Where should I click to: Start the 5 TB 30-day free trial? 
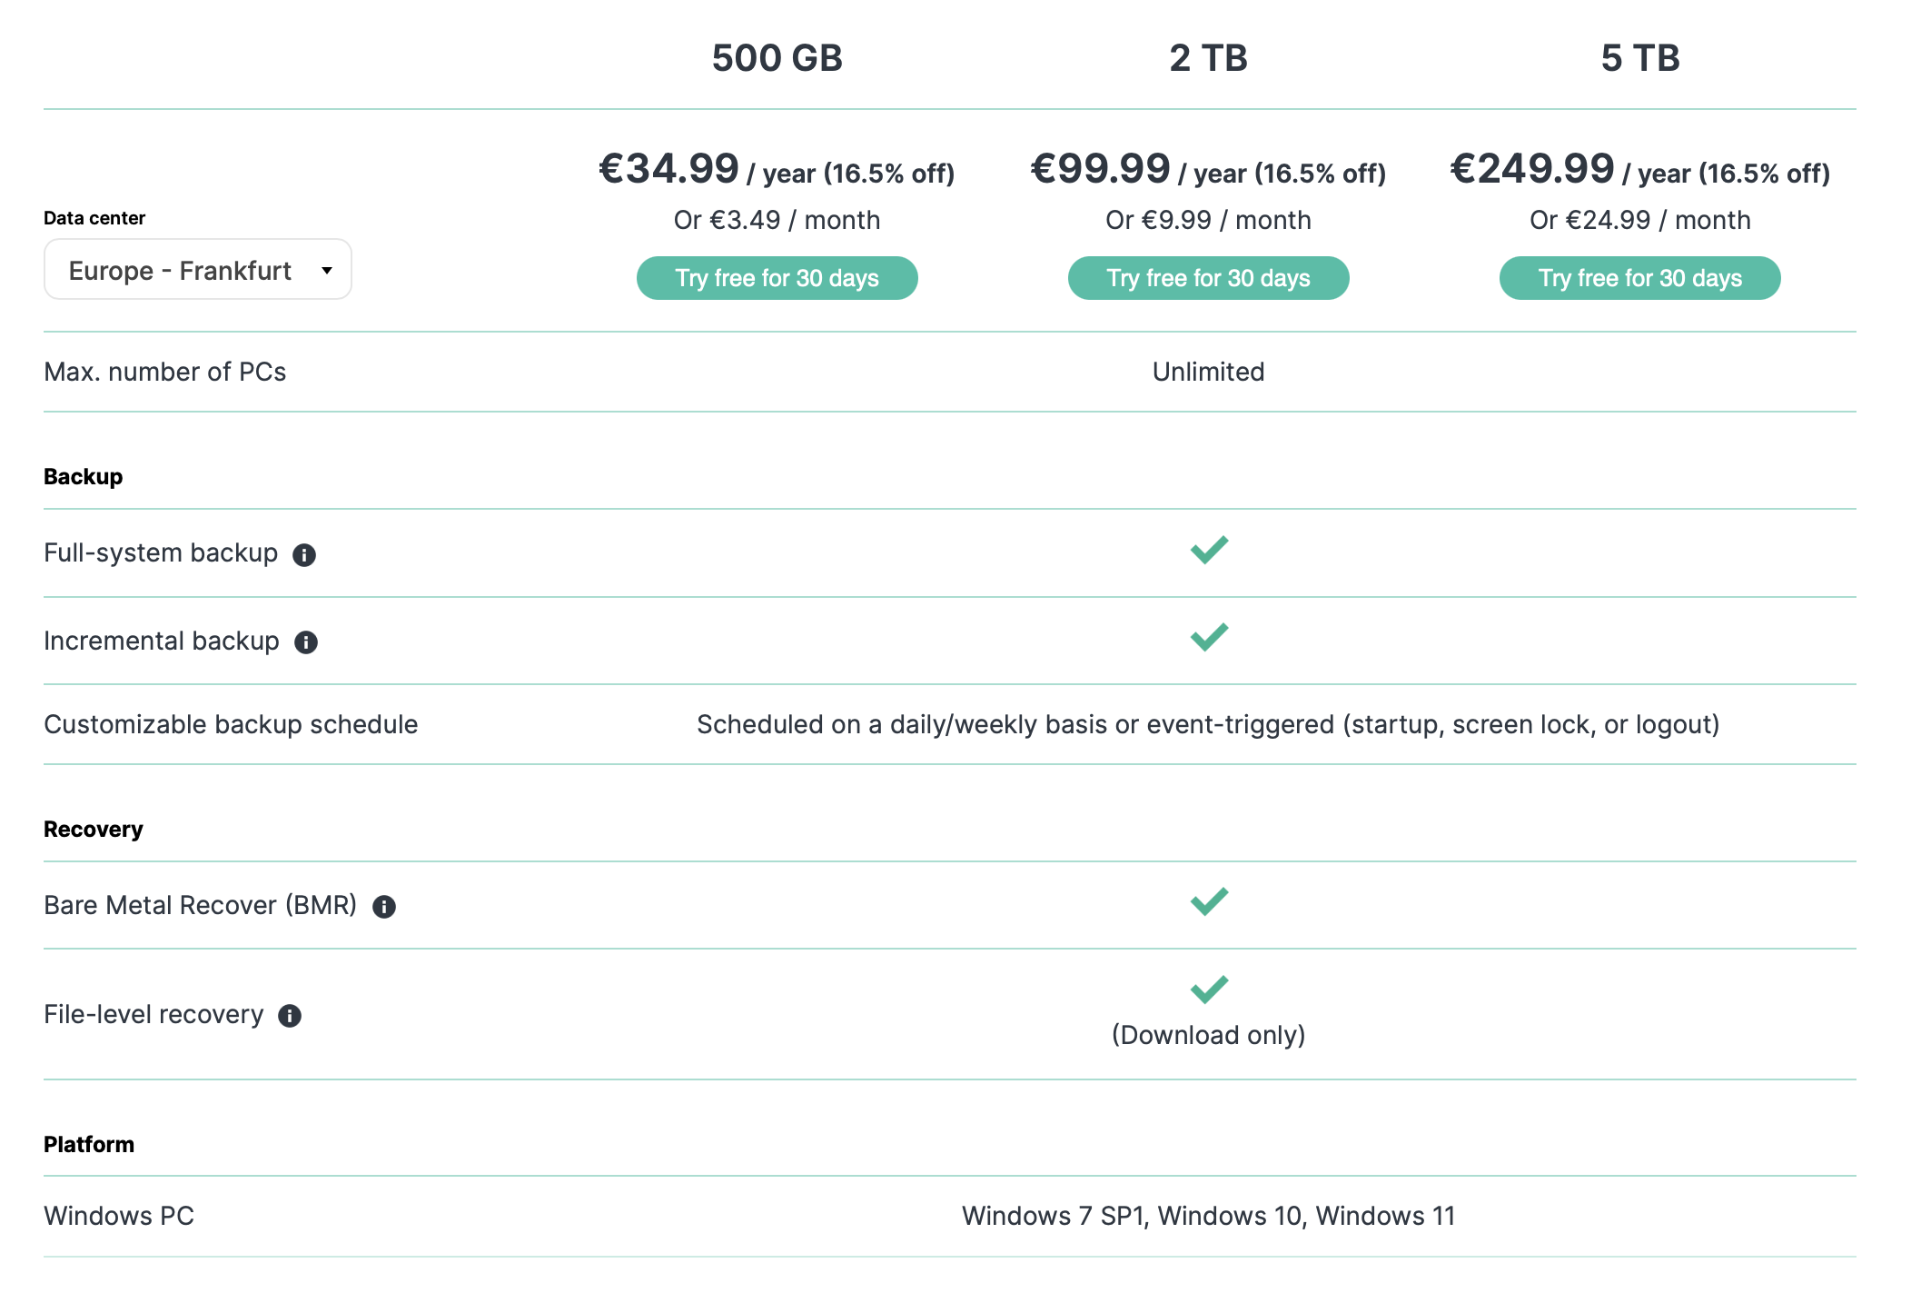pyautogui.click(x=1639, y=278)
